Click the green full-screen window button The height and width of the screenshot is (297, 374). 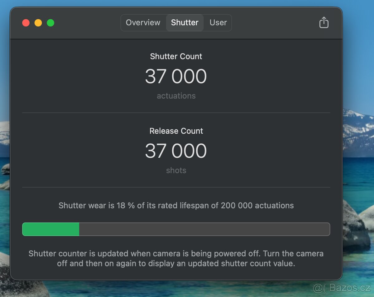tap(50, 23)
